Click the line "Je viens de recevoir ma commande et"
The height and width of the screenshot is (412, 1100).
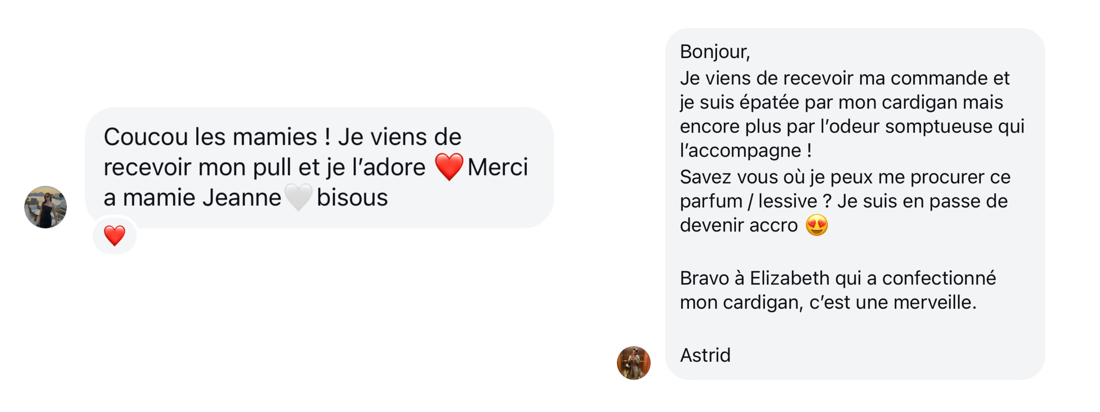(x=844, y=79)
